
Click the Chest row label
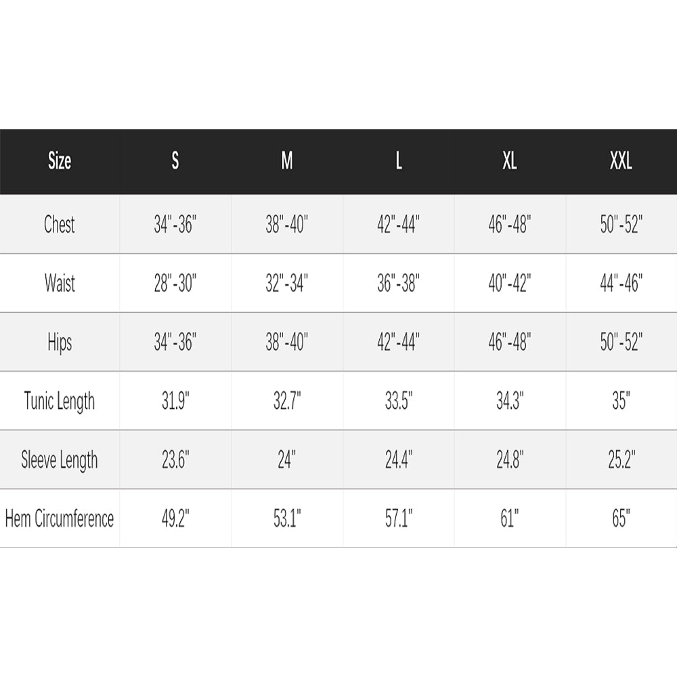coord(60,225)
